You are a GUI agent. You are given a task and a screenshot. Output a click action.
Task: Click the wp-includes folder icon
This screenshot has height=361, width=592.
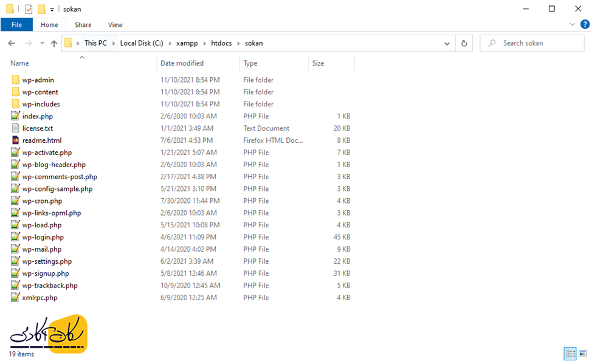[15, 104]
